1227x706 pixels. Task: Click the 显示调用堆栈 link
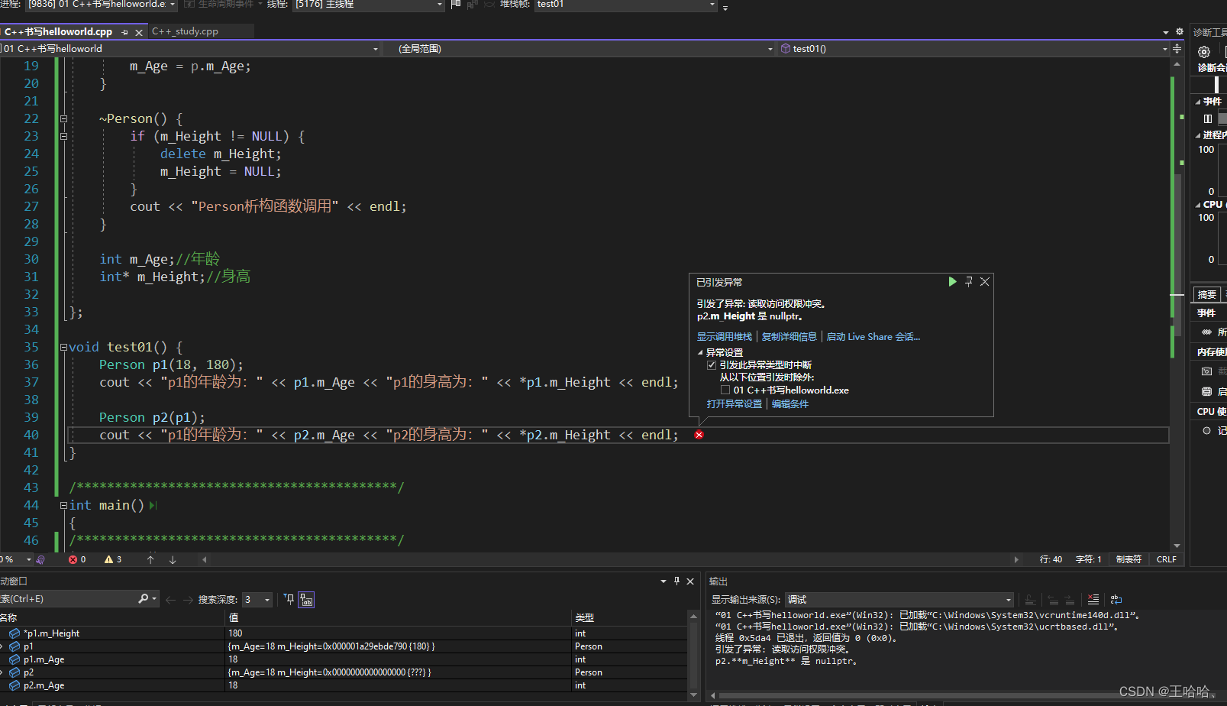724,337
